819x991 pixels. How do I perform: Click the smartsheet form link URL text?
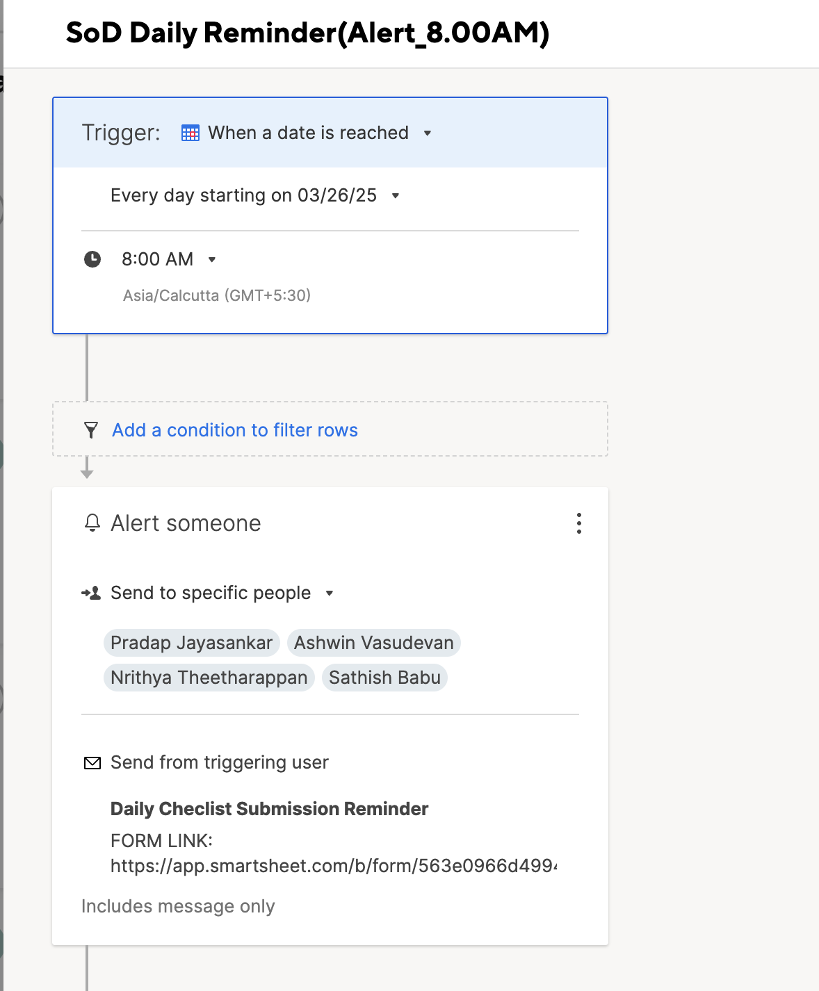334,866
